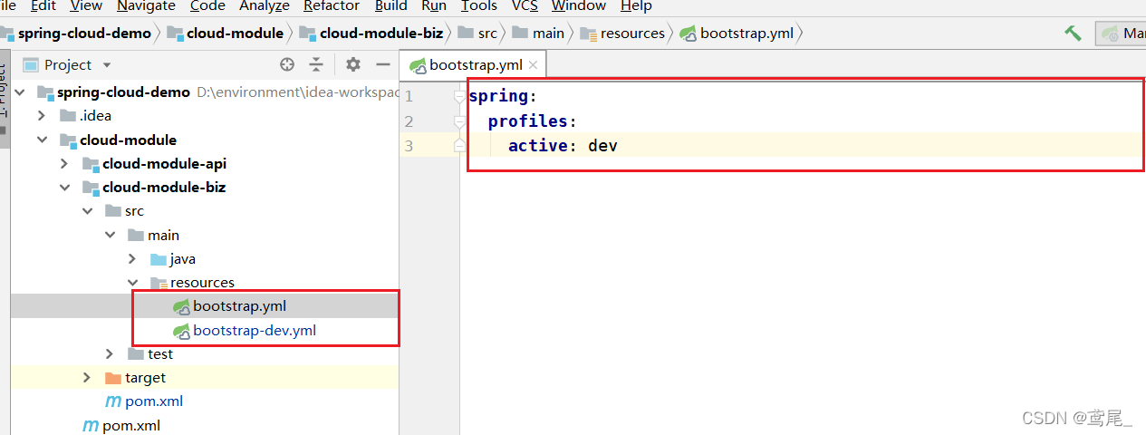Click the 'profiles:' key in editor
This screenshot has width=1146, height=435.
(x=533, y=121)
